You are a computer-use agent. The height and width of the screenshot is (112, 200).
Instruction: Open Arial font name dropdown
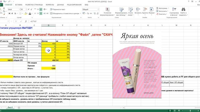19,9
